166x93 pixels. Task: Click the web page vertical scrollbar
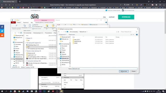click(165, 22)
